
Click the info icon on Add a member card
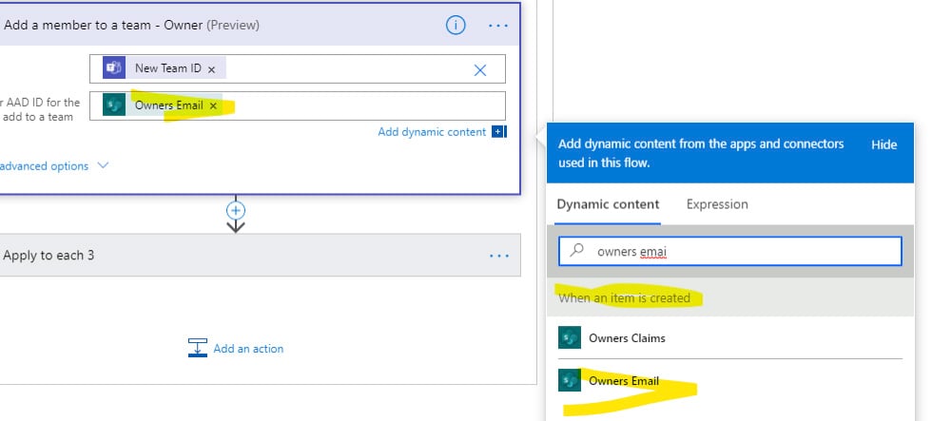click(x=456, y=25)
